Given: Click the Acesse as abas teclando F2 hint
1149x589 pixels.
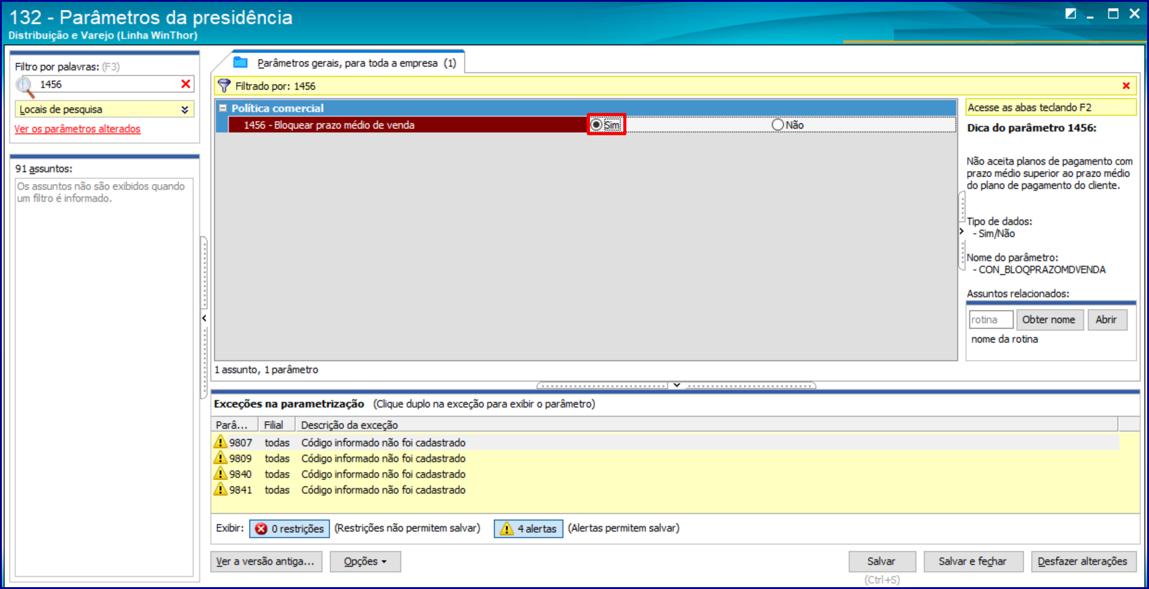Looking at the screenshot, I should [1051, 107].
